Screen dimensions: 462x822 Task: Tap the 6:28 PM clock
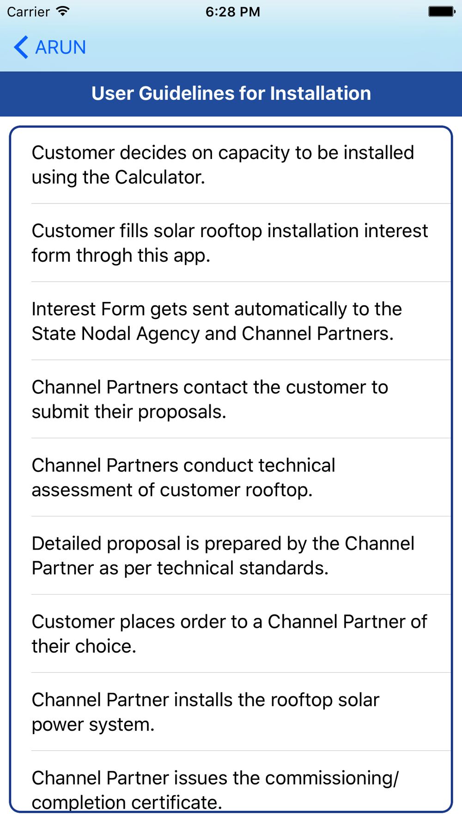click(x=233, y=12)
